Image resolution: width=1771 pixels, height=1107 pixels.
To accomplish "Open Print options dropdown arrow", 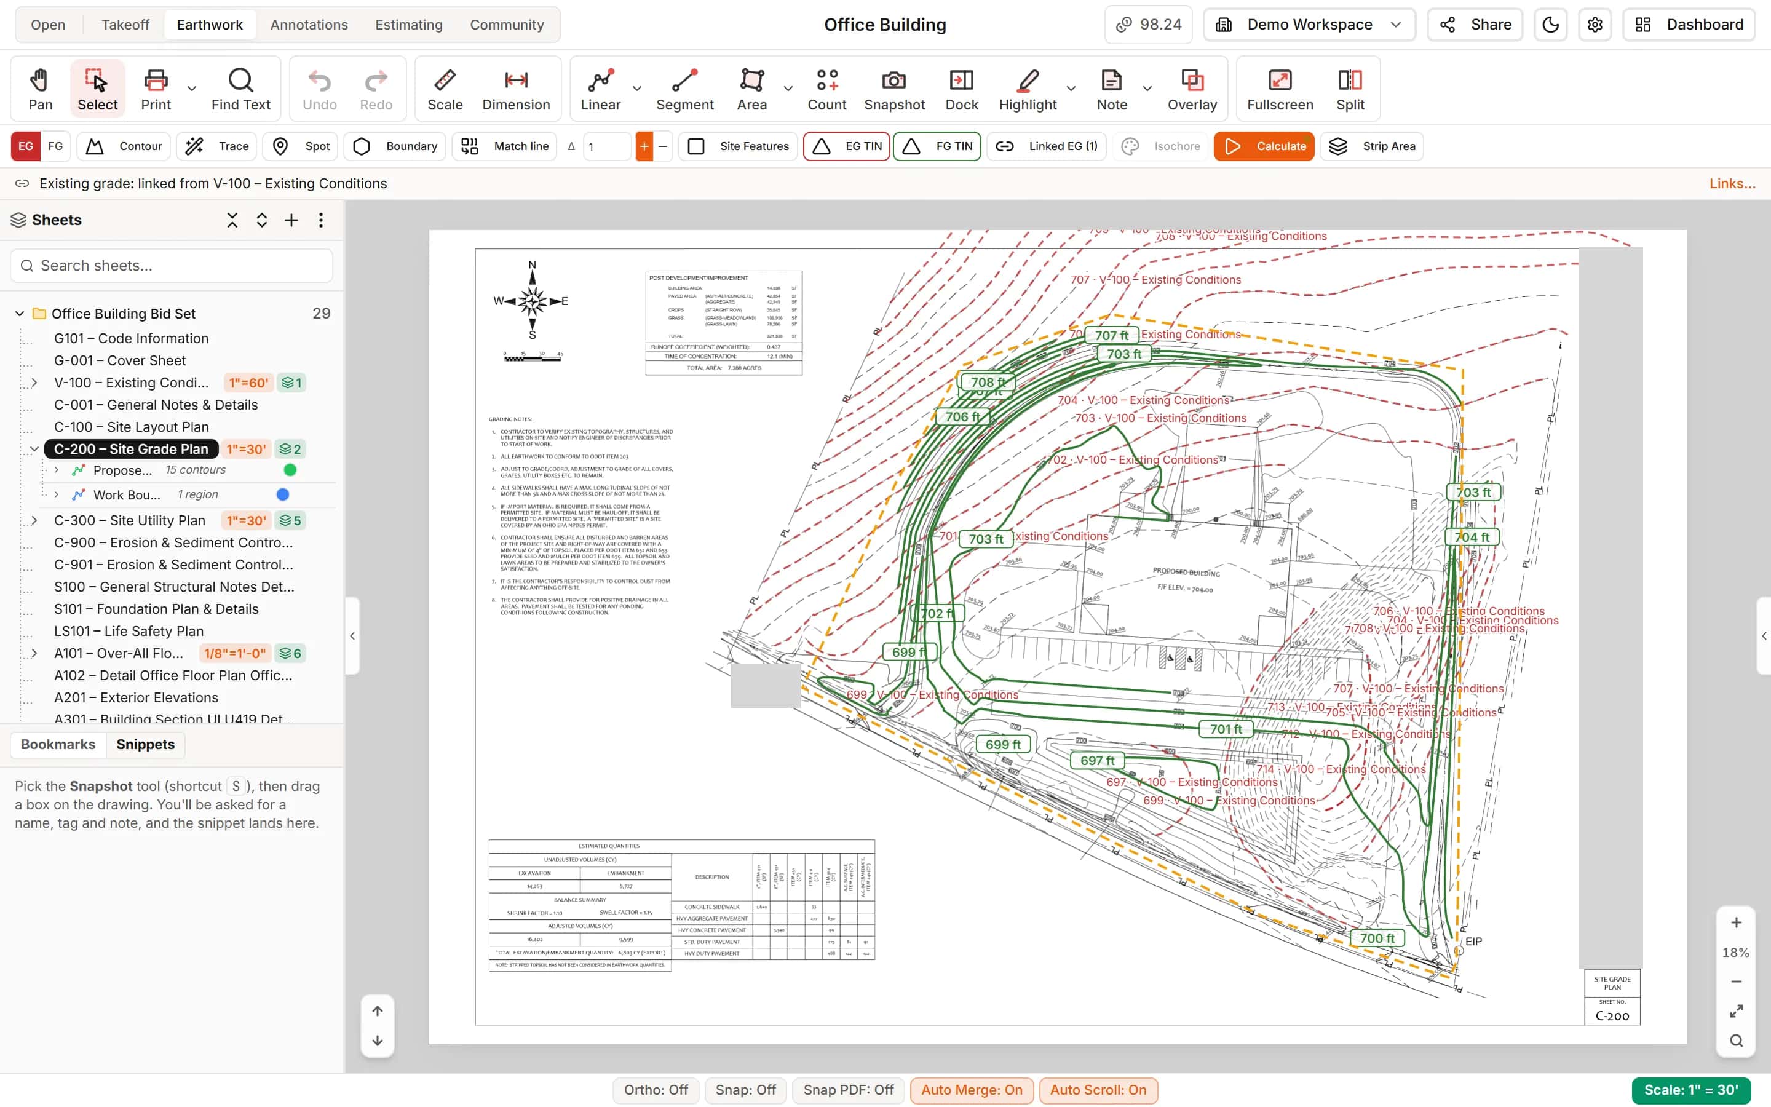I will tap(192, 89).
